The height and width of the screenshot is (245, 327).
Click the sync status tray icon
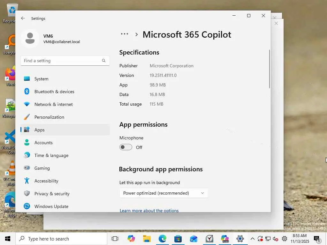pos(260,239)
